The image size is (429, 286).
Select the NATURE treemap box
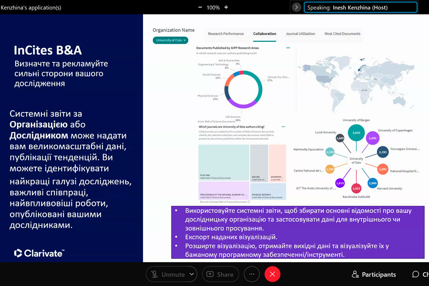tap(259, 163)
